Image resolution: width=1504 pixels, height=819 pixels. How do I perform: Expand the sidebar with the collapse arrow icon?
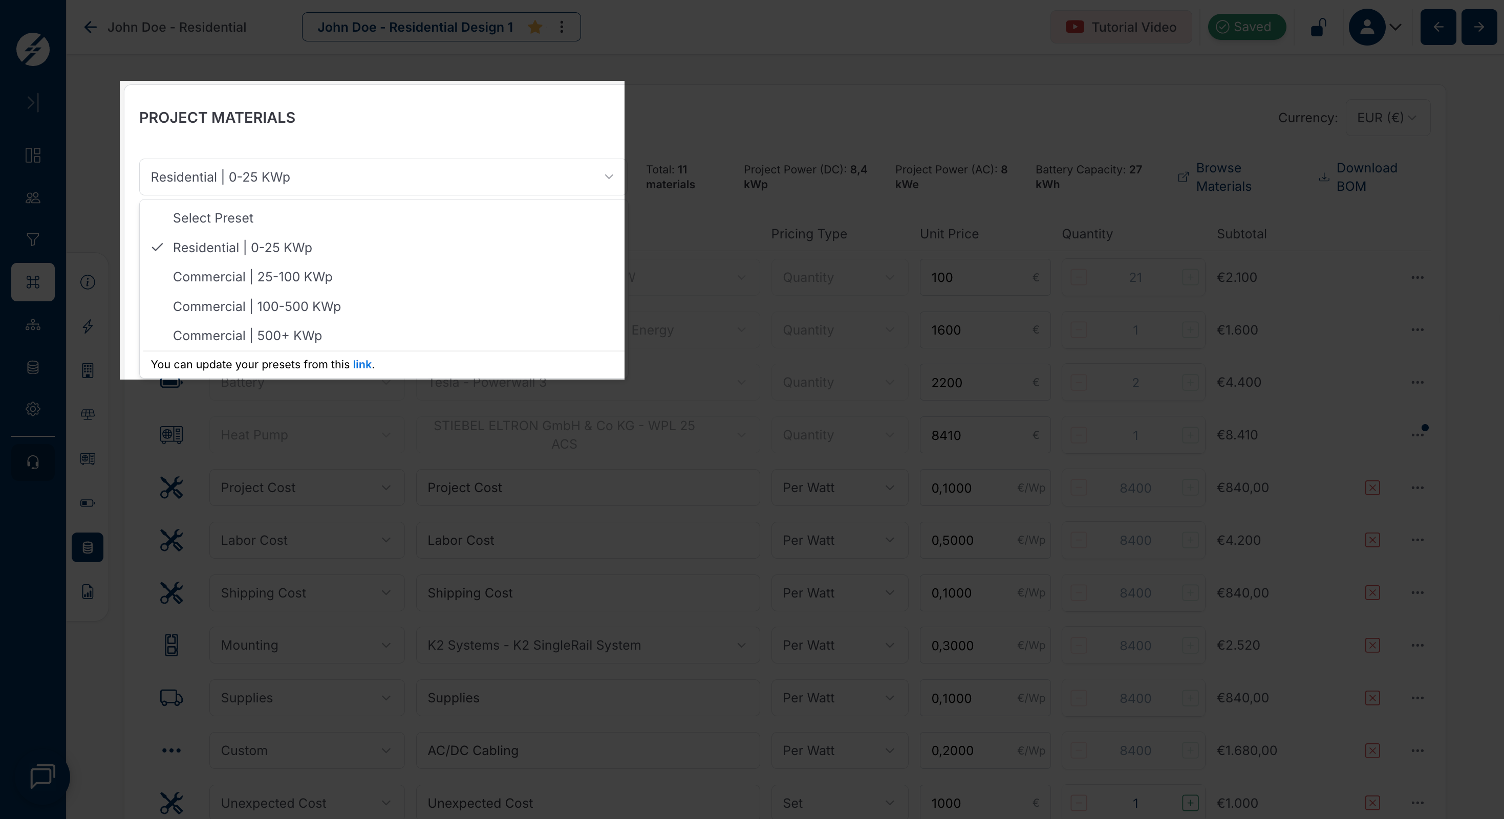click(33, 103)
